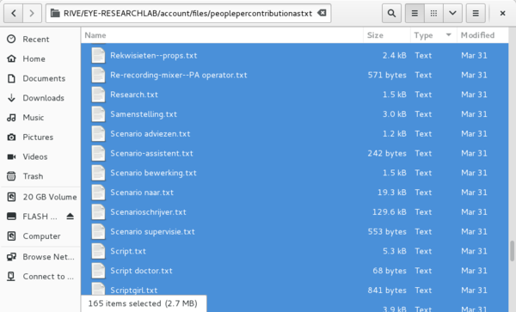Open the search with the magnifier icon
Viewport: 516px width, 312px height.
pos(391,13)
